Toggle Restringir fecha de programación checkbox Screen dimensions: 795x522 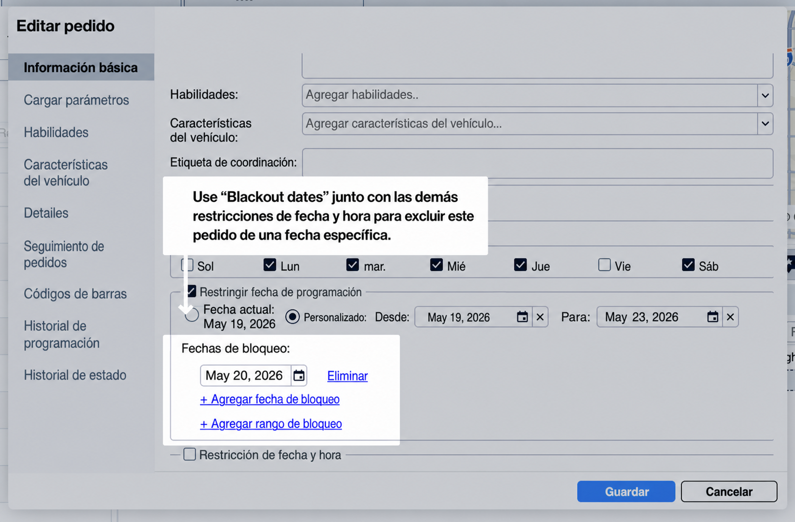191,292
